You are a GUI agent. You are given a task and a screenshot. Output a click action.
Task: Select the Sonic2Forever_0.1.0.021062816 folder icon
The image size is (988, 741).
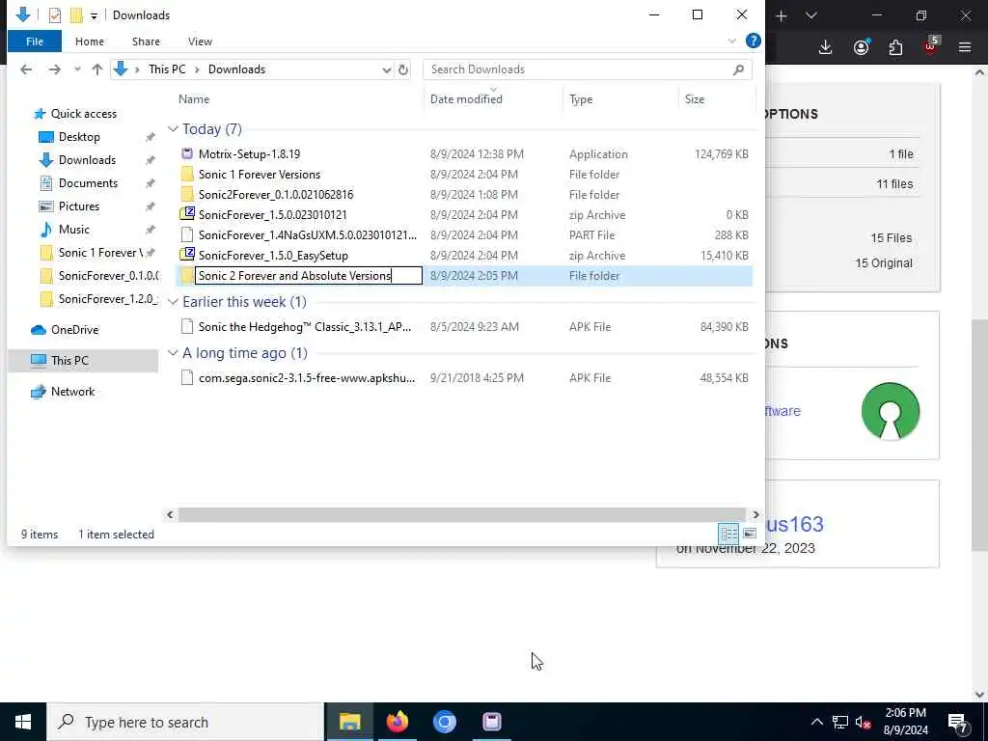(x=187, y=195)
